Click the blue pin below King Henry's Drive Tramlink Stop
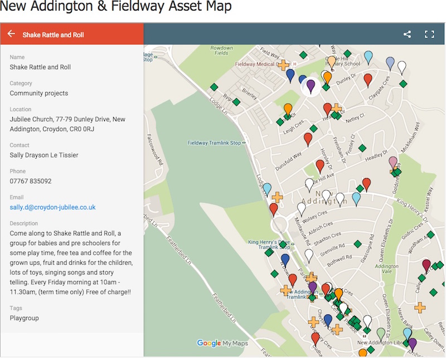 (x=285, y=260)
